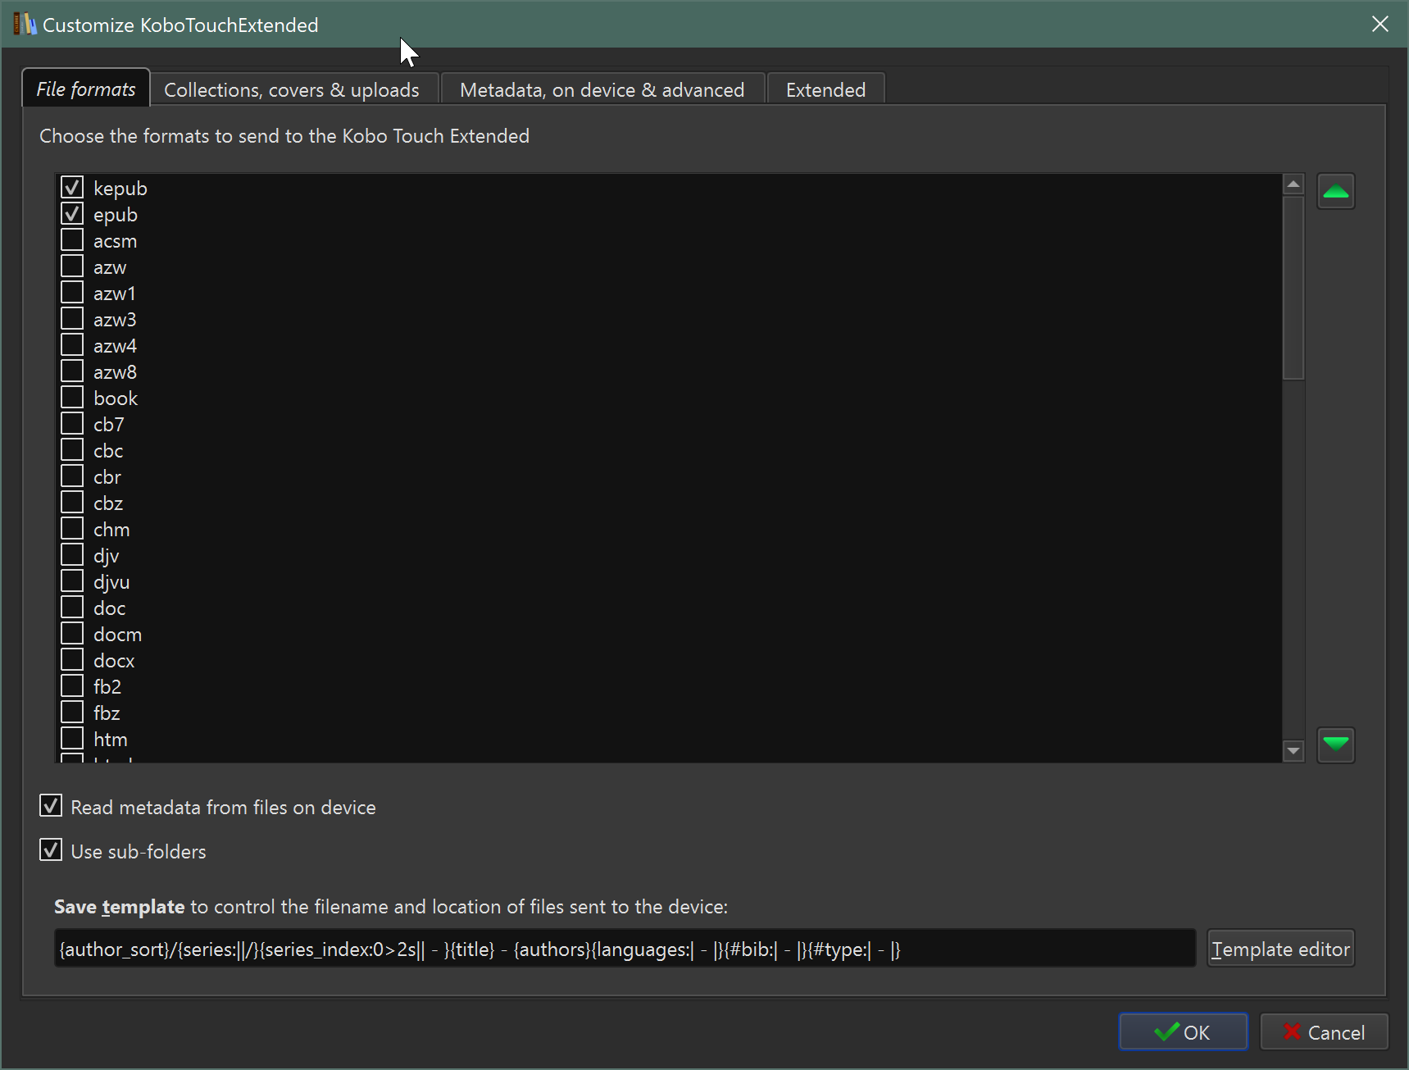Check the fb2 format checkbox

coord(72,686)
